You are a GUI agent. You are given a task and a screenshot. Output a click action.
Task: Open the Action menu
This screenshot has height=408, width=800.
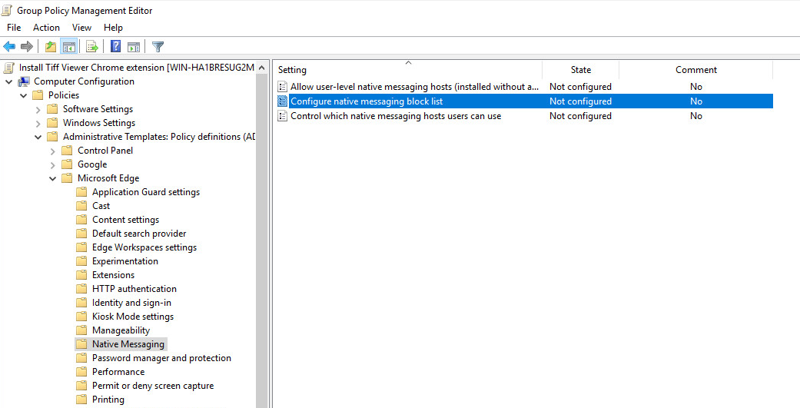point(46,28)
